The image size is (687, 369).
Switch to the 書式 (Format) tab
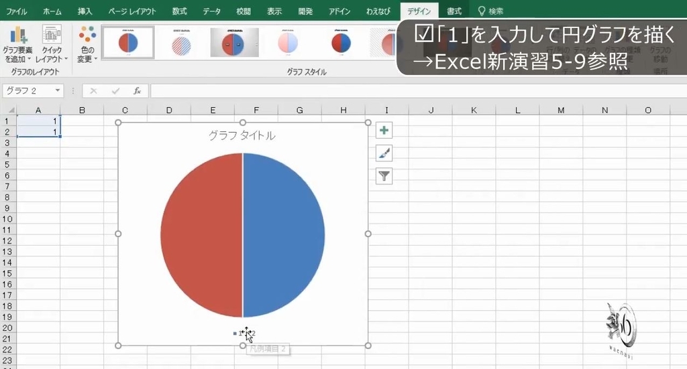[x=454, y=11]
